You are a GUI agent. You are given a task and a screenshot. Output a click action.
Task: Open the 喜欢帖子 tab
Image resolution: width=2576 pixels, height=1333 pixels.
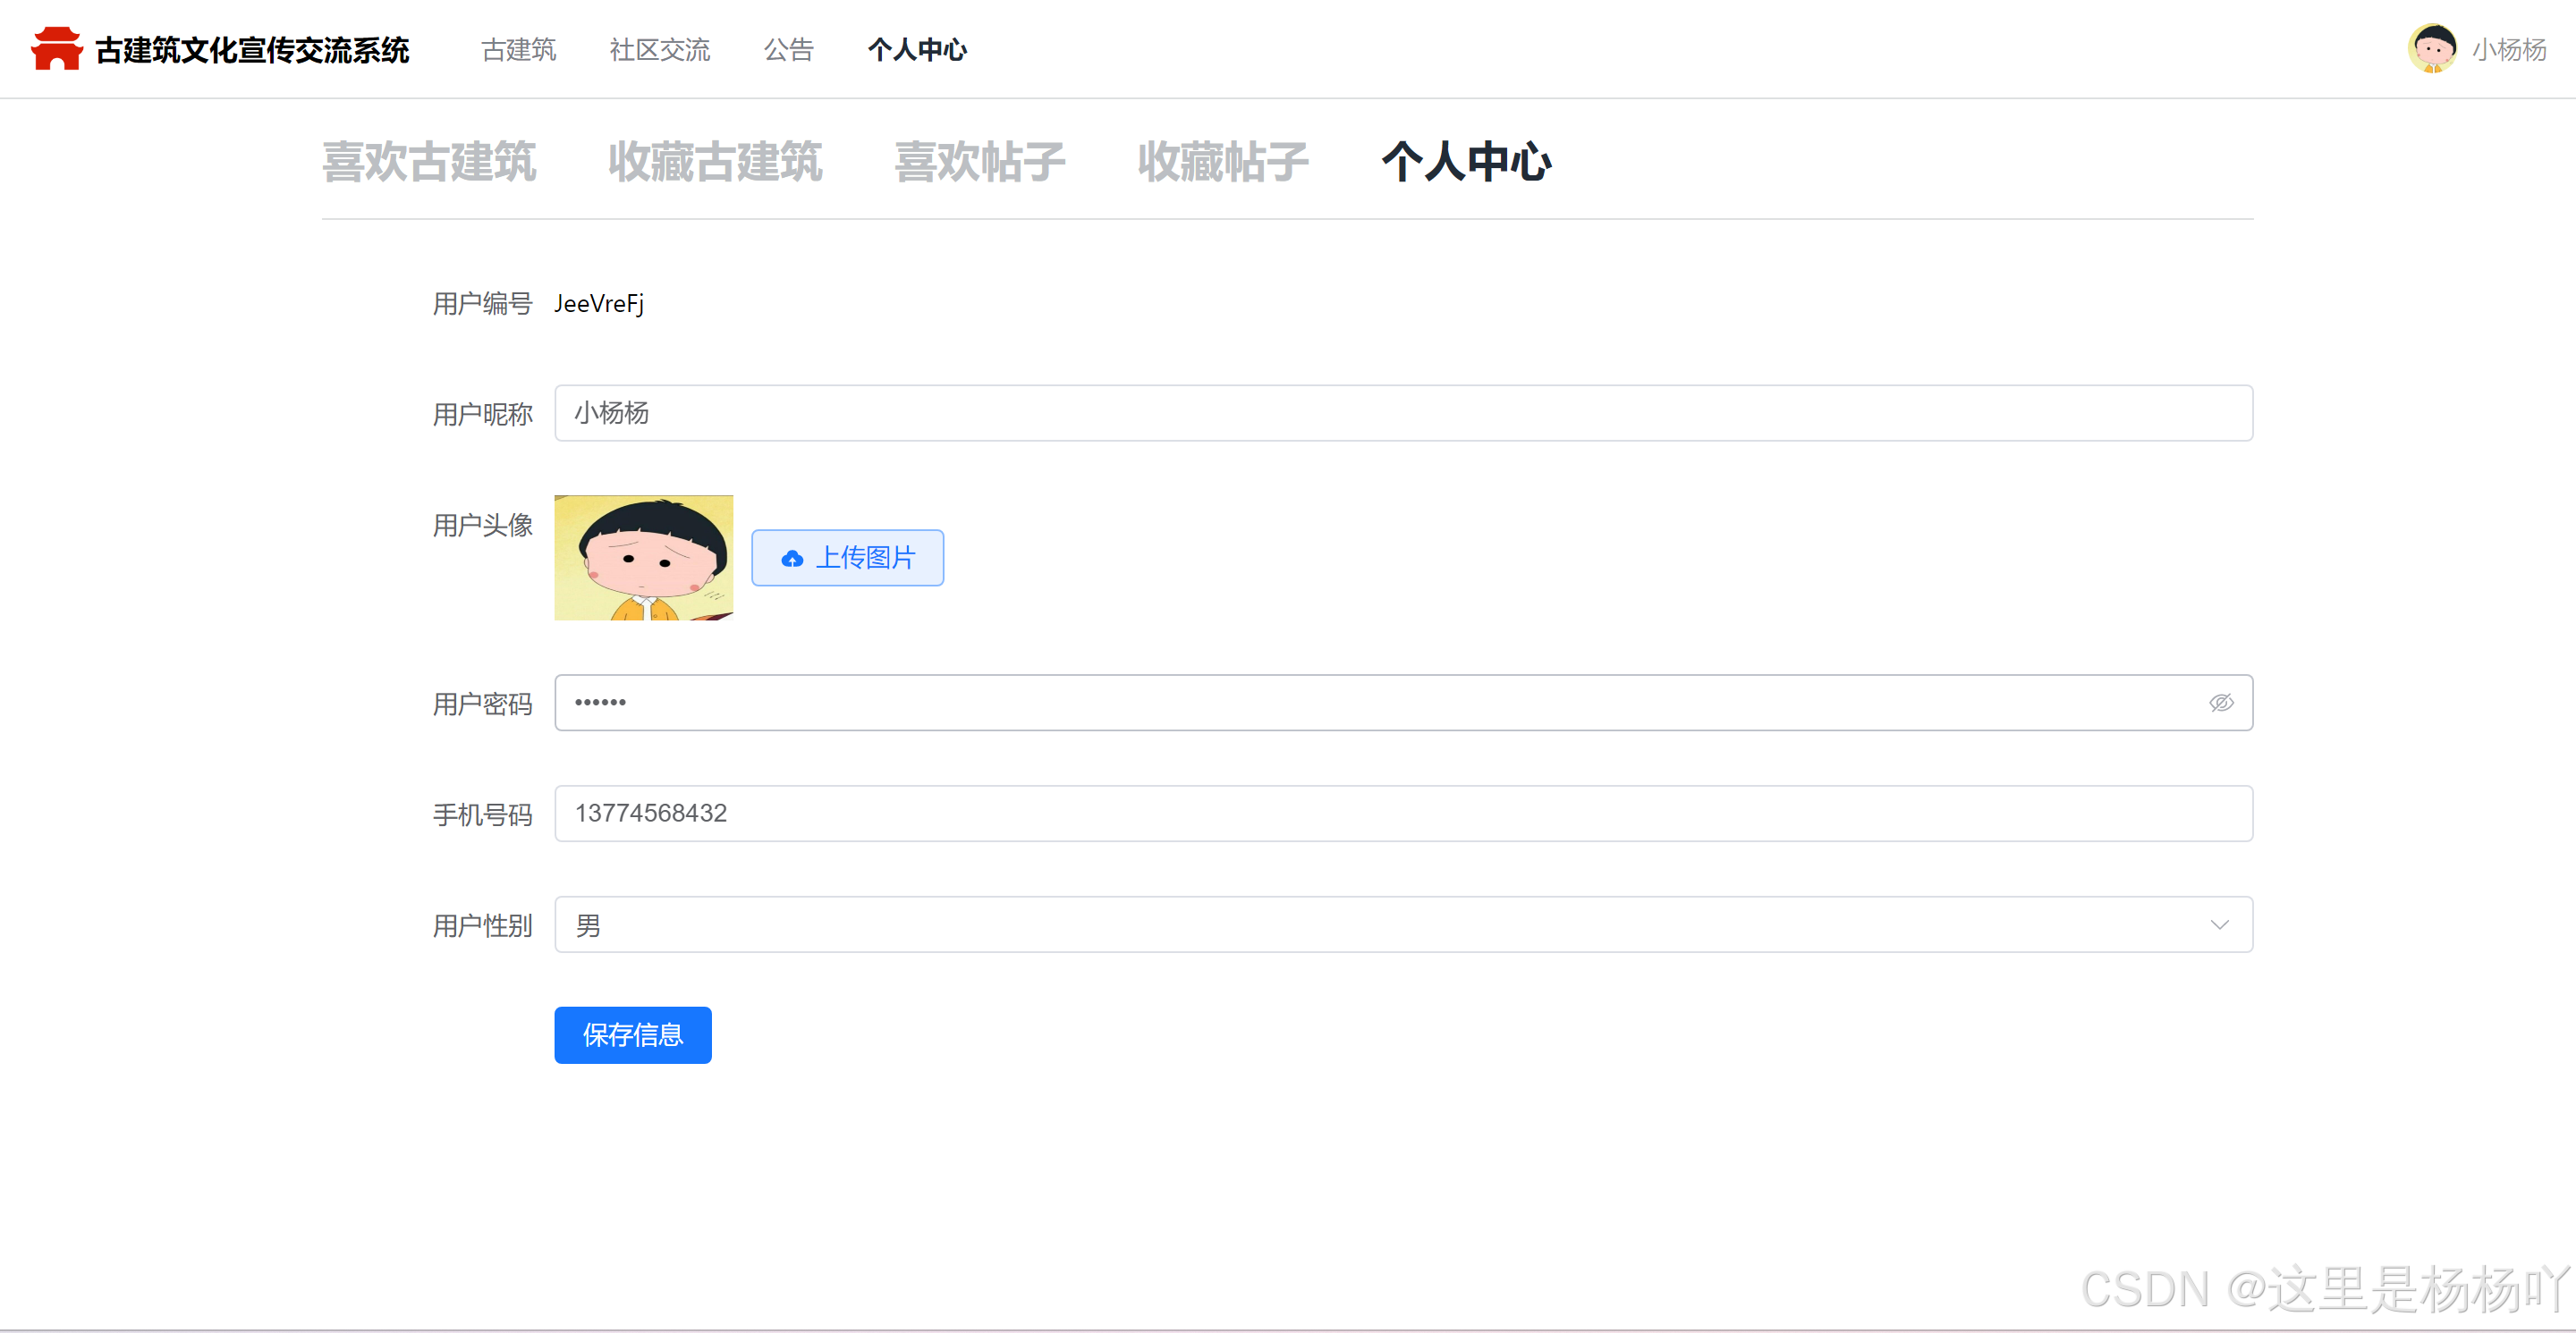(x=979, y=162)
